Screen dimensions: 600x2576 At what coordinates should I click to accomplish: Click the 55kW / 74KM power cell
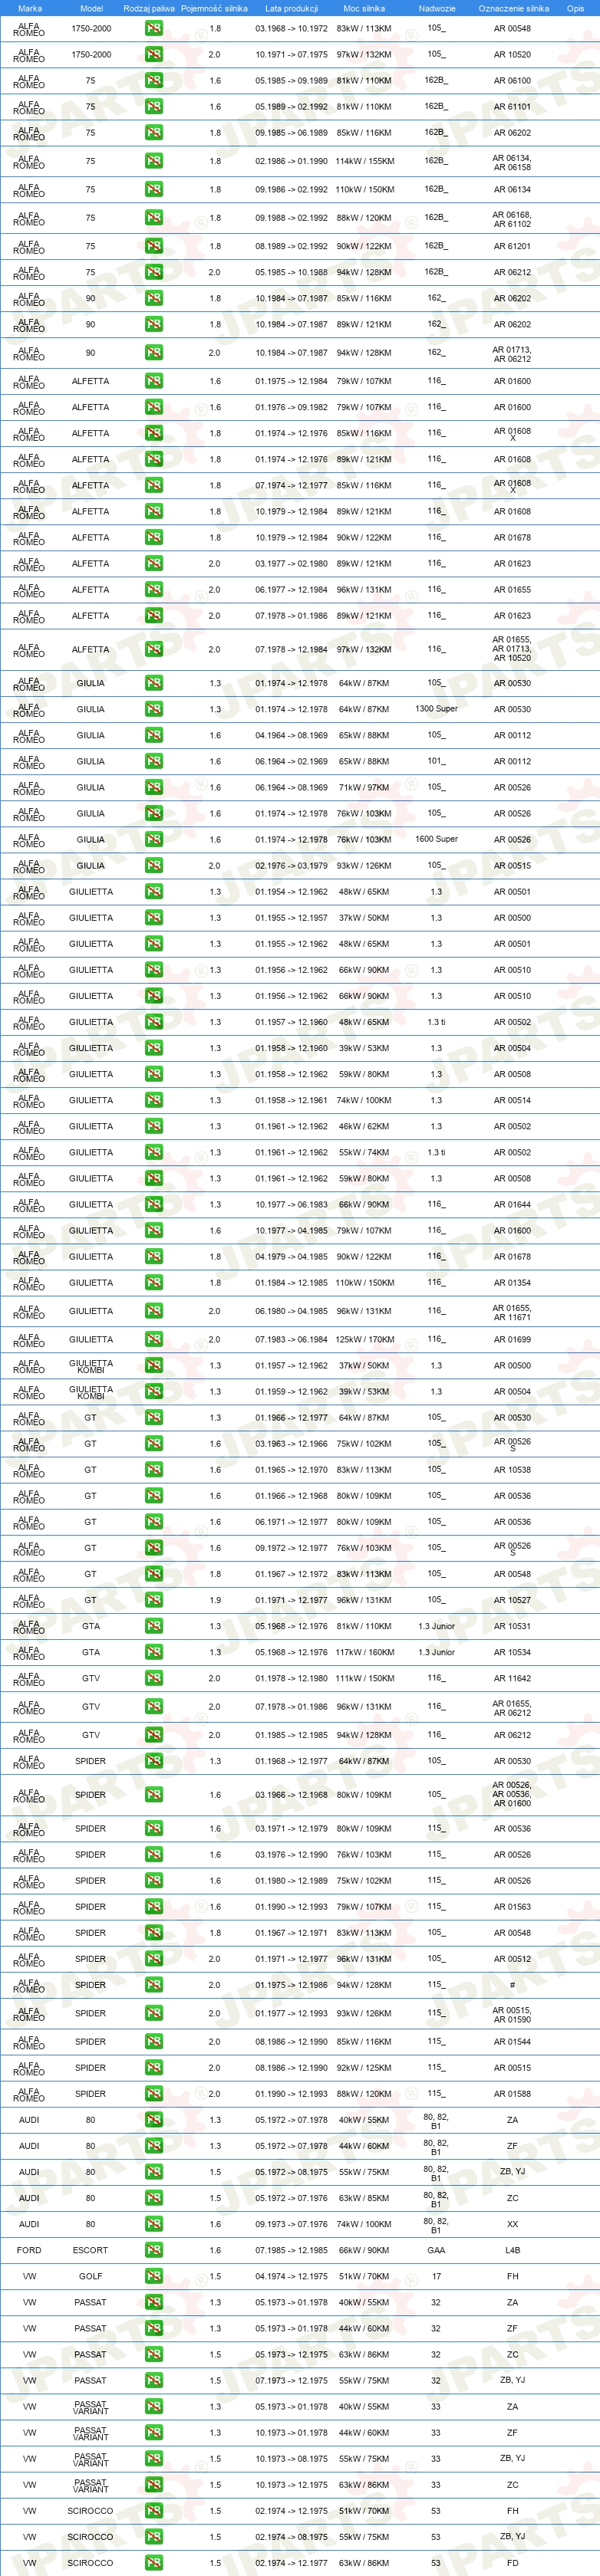(364, 1152)
